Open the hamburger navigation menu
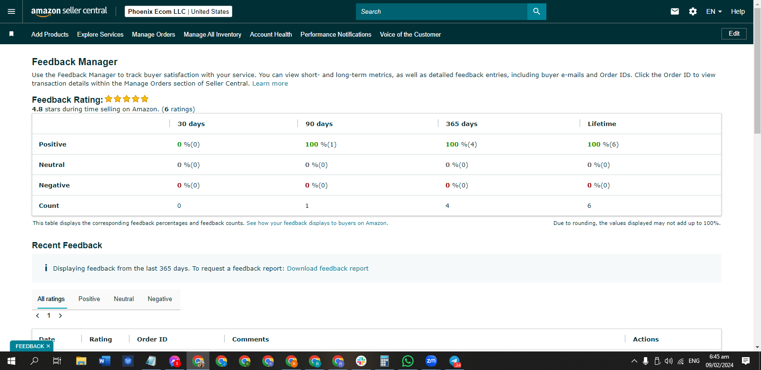The width and height of the screenshot is (761, 370). (x=11, y=11)
